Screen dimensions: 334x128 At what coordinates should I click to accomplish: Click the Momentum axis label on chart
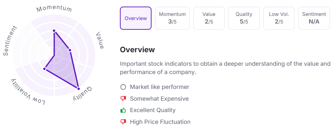[54, 9]
